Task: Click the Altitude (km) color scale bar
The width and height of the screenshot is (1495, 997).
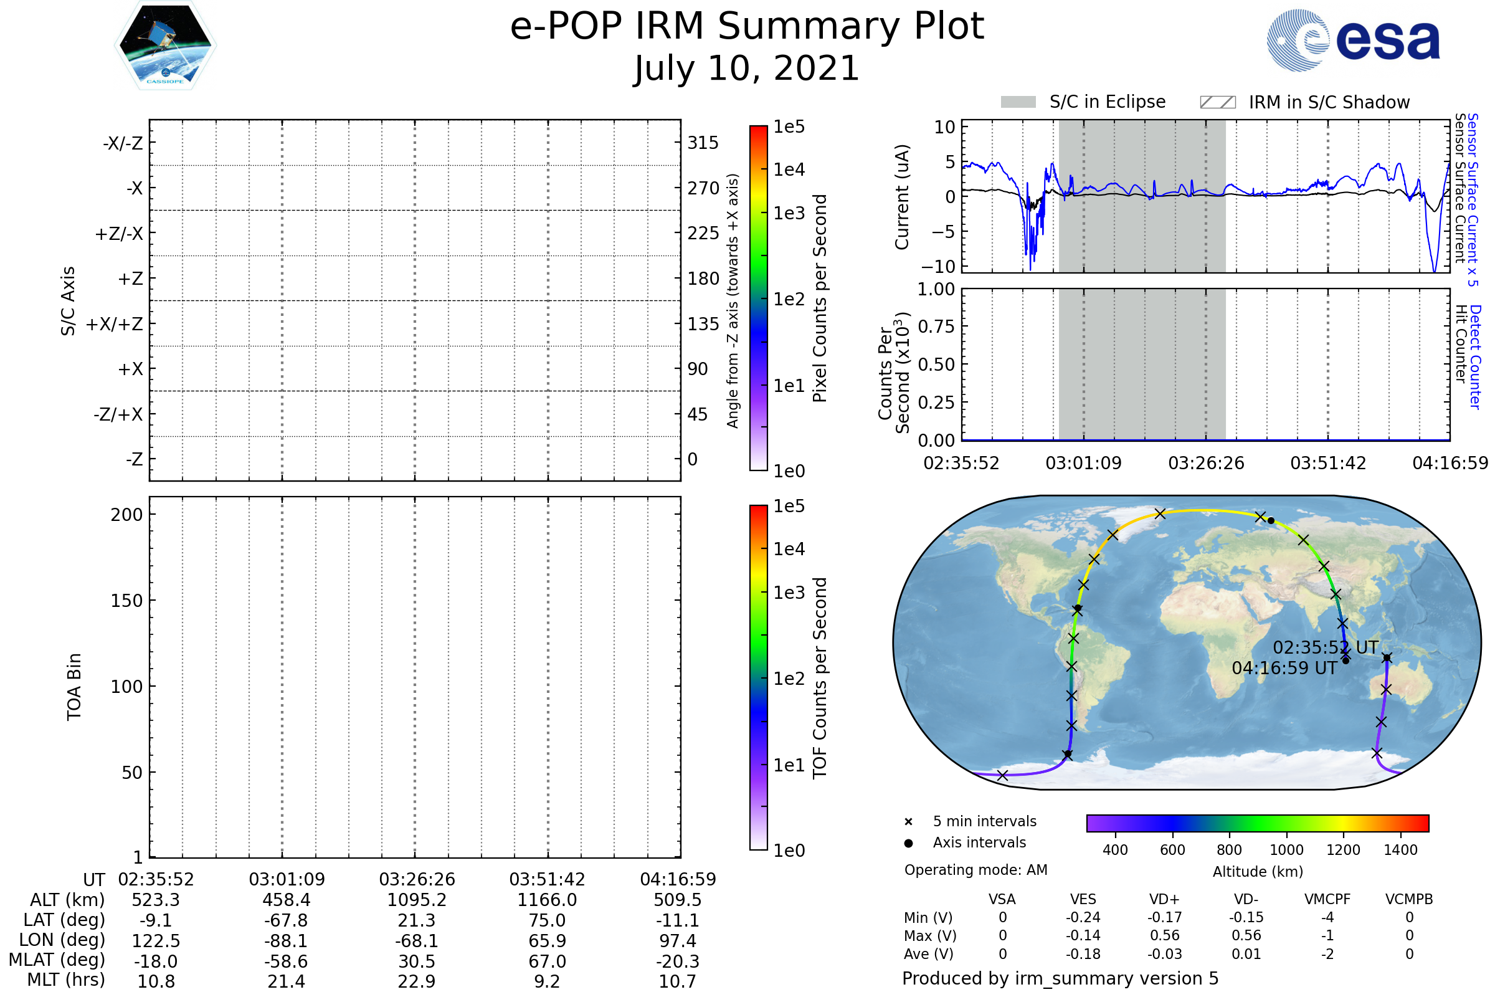Action: pyautogui.click(x=1257, y=823)
